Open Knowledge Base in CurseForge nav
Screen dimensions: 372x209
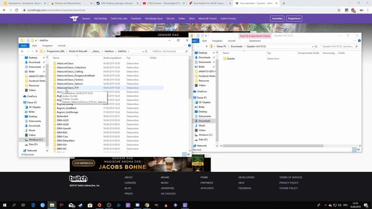click(x=153, y=19)
